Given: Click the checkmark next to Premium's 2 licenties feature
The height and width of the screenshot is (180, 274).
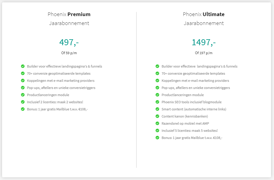Looking at the screenshot, I should click(23, 102).
